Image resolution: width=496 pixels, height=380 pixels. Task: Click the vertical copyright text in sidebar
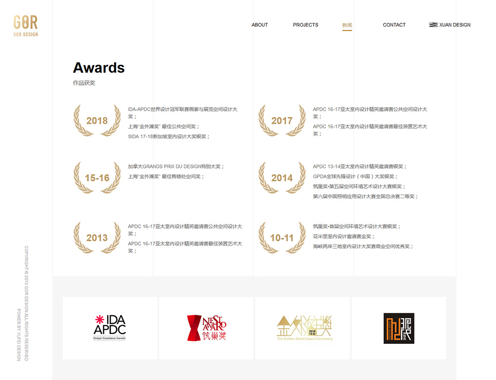(27, 303)
